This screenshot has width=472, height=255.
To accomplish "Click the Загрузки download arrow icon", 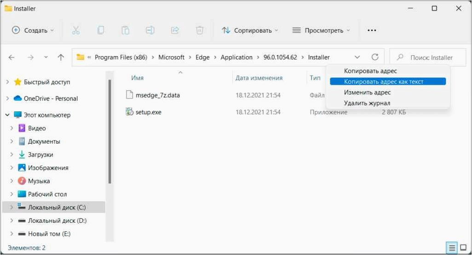I will [x=22, y=155].
